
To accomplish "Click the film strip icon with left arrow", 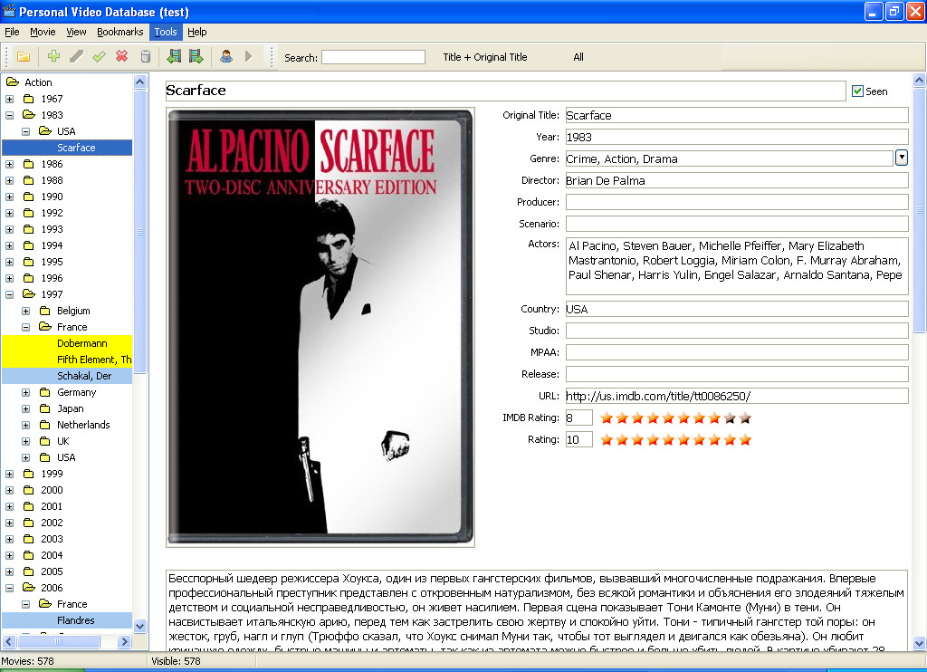I will [174, 56].
